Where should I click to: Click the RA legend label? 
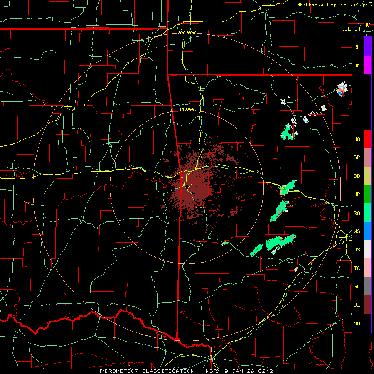tap(357, 213)
